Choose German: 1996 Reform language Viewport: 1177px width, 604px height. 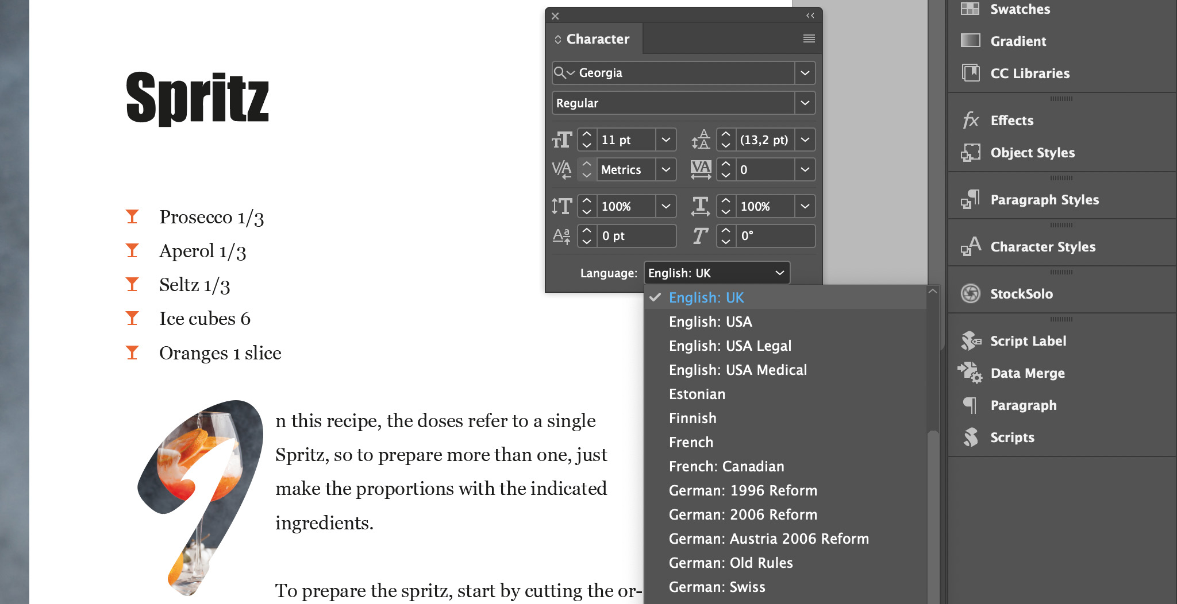coord(785,490)
